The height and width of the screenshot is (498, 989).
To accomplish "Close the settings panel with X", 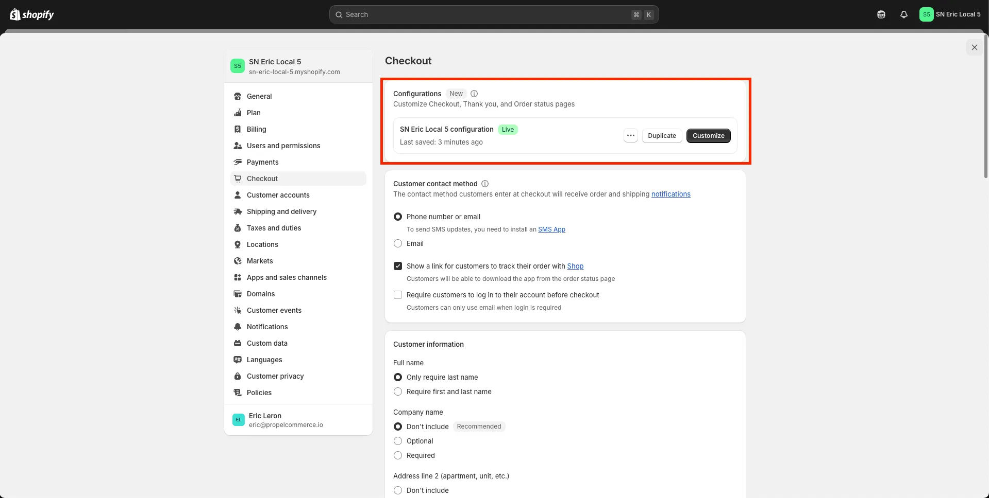I will [975, 47].
